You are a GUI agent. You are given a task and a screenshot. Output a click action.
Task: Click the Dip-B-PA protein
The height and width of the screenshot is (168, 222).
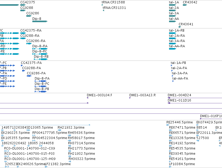(40, 81)
